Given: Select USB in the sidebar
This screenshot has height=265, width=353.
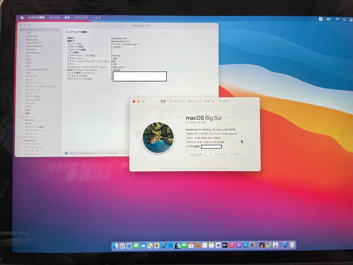Looking at the screenshot, I should pos(28,73).
